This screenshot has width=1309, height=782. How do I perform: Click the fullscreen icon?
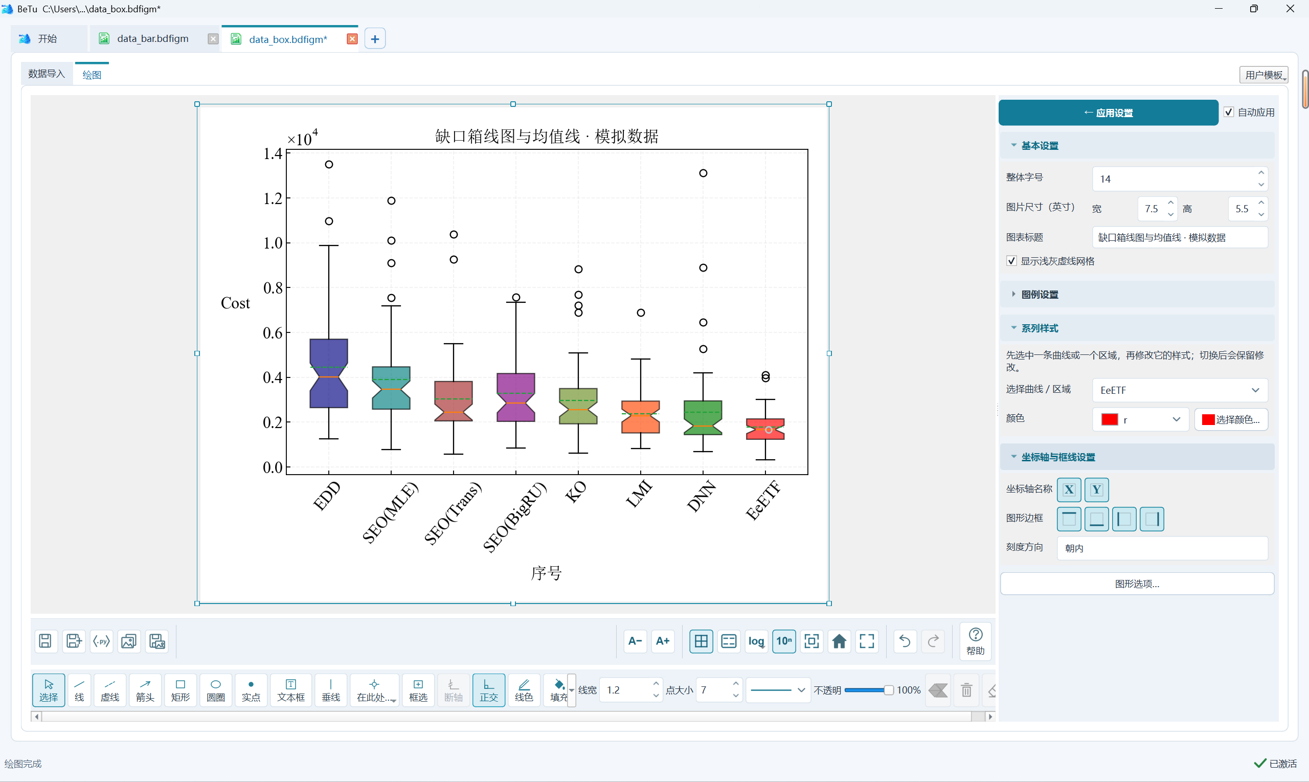pos(867,641)
